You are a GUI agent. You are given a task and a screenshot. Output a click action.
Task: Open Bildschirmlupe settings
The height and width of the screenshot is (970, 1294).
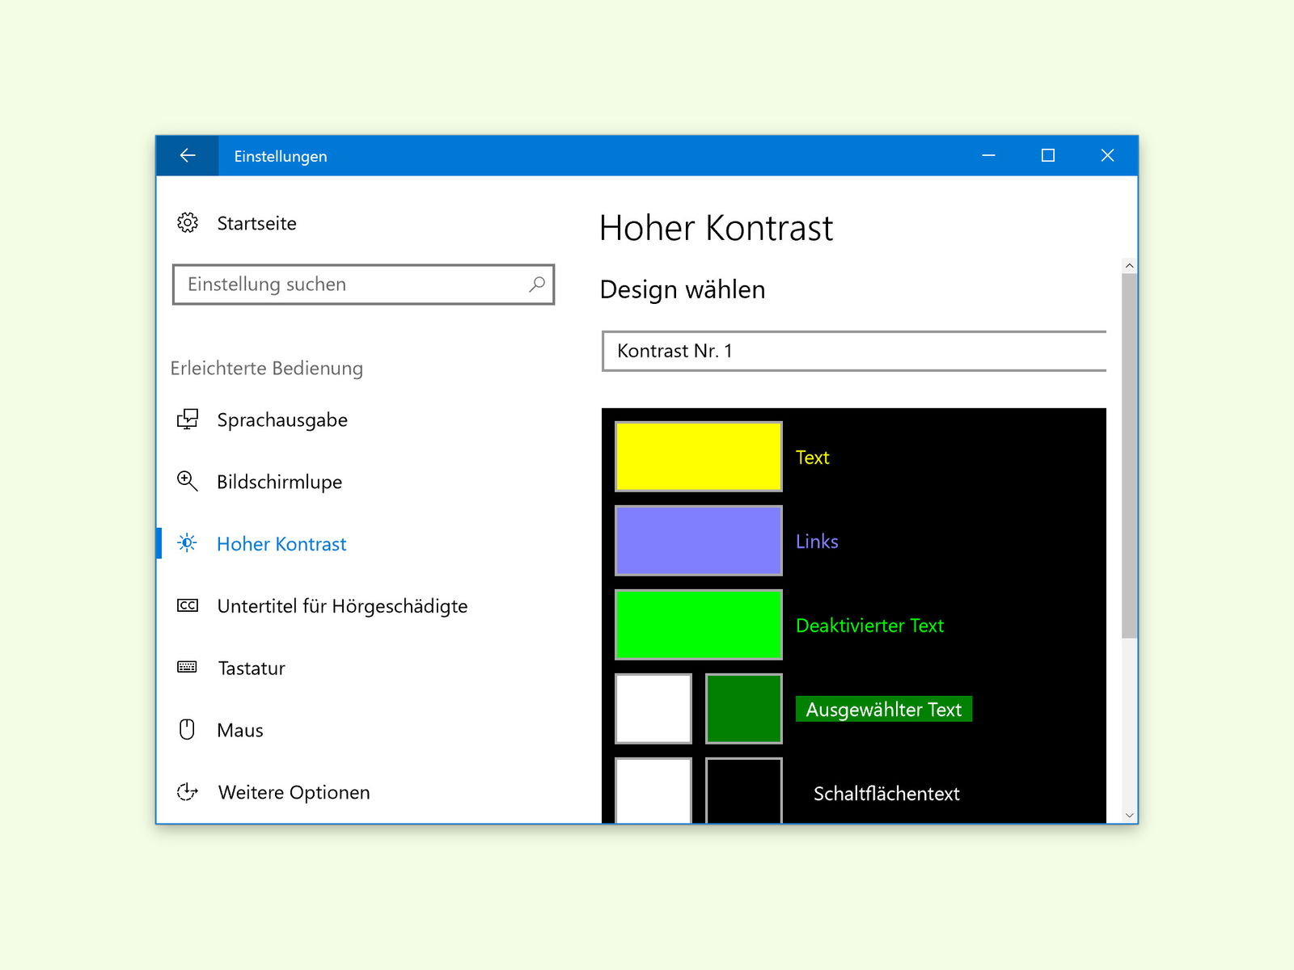point(279,482)
